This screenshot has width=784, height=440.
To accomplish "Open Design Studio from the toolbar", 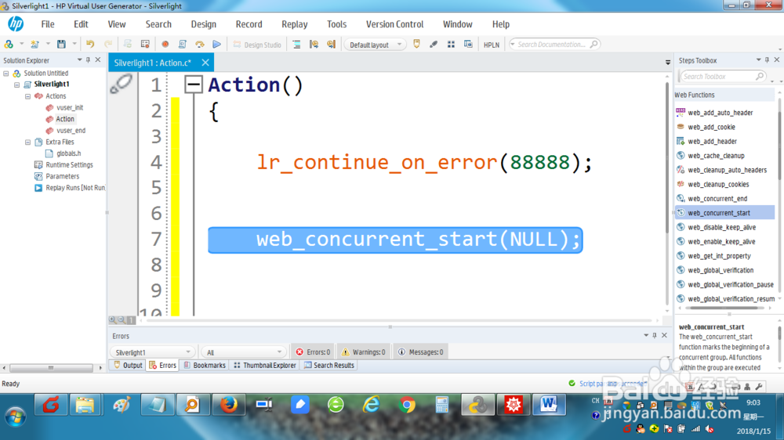I will 257,45.
